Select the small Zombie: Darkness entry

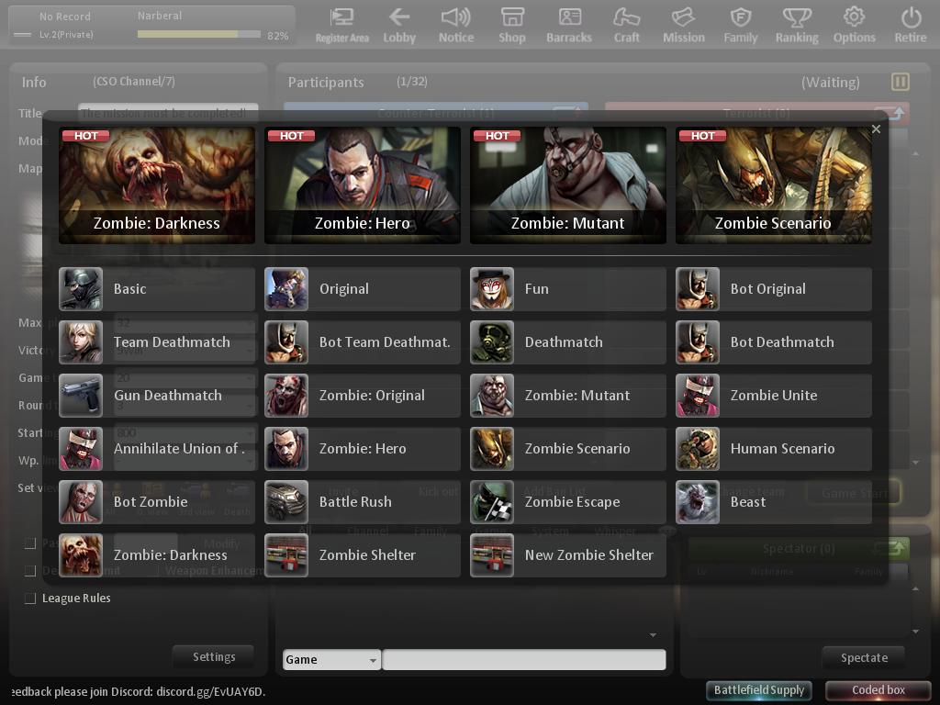157,555
